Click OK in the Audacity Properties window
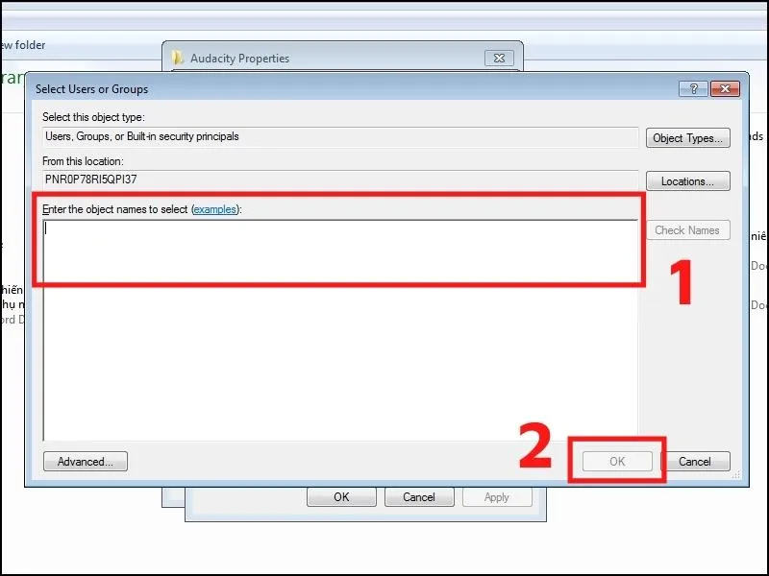Image resolution: width=769 pixels, height=576 pixels. tap(341, 497)
